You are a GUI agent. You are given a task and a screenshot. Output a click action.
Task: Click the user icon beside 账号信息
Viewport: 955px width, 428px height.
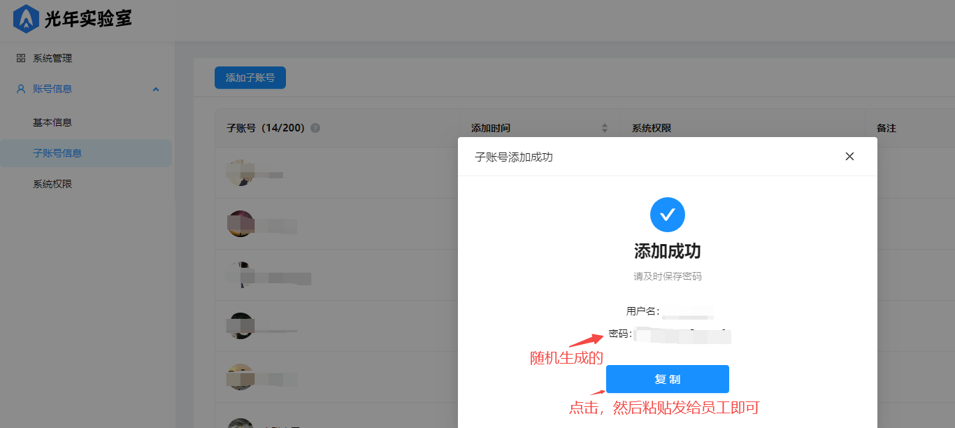tap(21, 89)
